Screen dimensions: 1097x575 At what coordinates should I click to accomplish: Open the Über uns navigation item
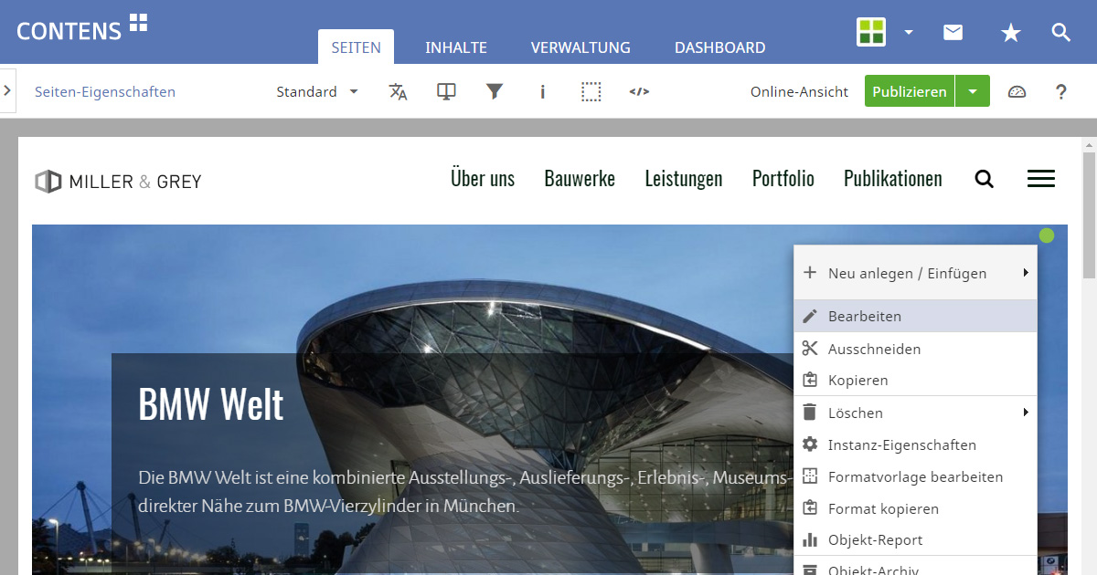pyautogui.click(x=483, y=178)
